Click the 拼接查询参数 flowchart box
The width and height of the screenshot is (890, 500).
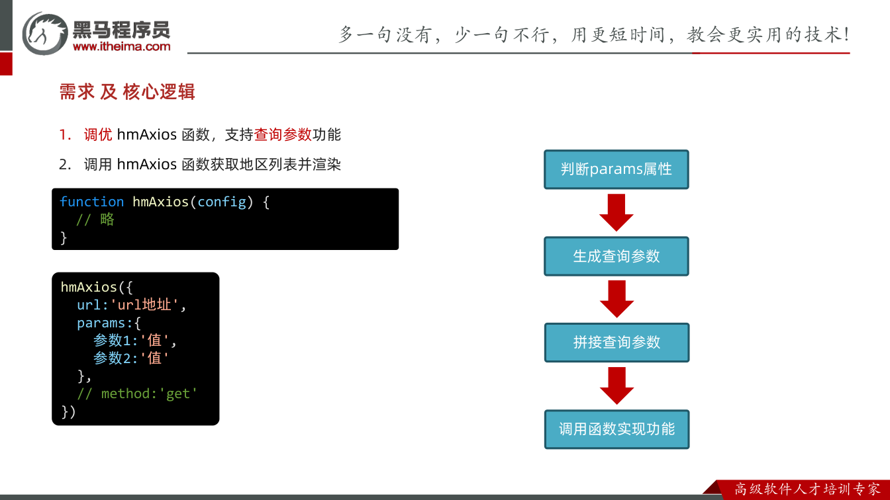tap(617, 343)
